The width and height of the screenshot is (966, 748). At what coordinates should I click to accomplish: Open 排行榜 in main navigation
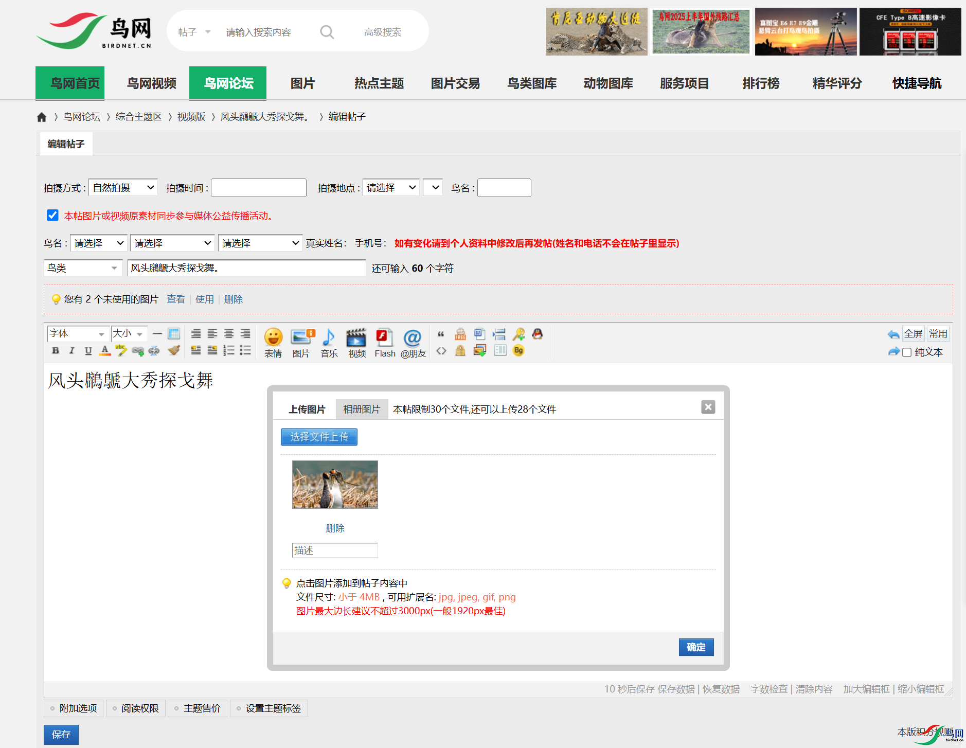[761, 83]
